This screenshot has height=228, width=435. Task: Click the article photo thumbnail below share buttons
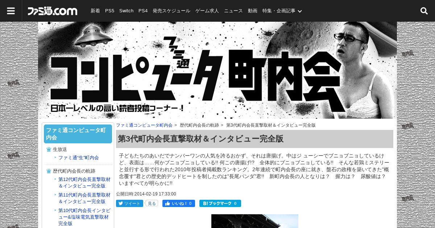[255, 221]
